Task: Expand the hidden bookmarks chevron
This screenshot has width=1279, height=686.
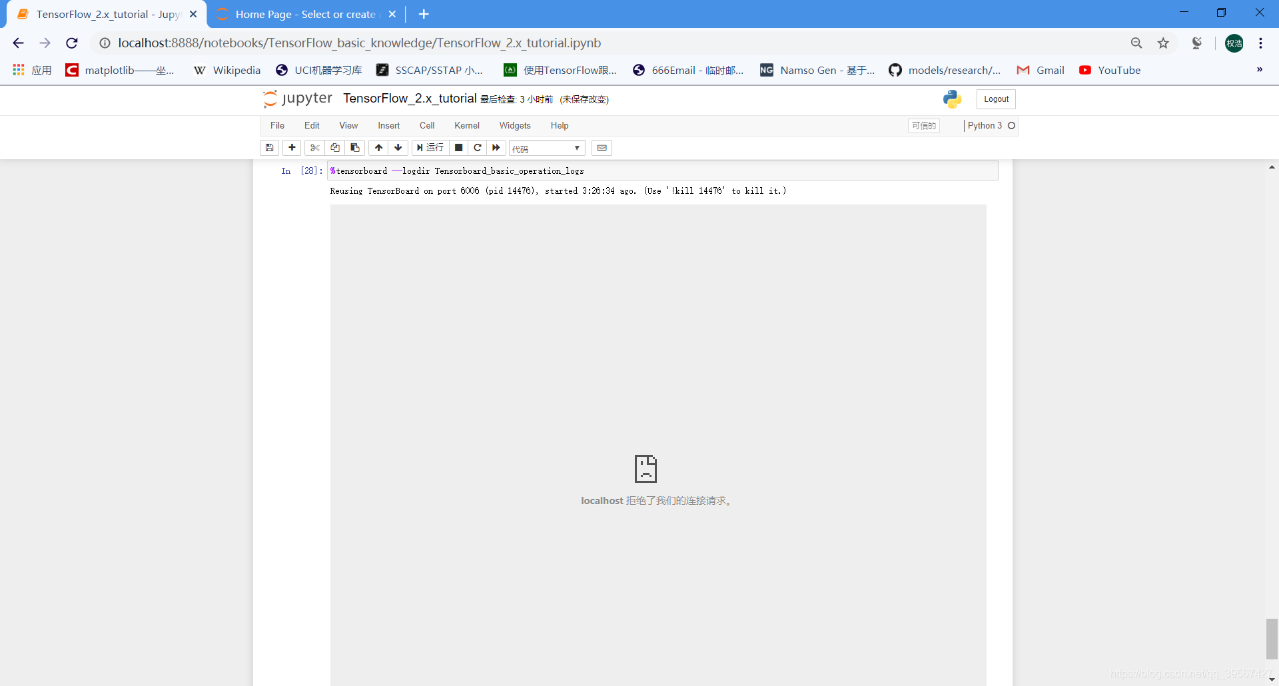Action: click(1260, 69)
